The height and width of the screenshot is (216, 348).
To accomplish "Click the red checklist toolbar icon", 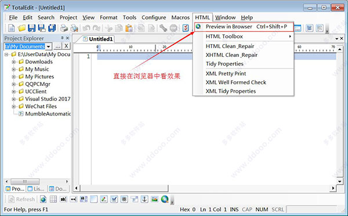I will (x=186, y=28).
